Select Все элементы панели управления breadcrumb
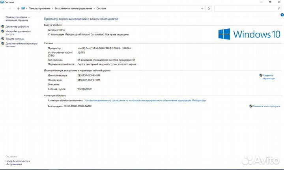This screenshot has height=170, width=284. [x=73, y=9]
